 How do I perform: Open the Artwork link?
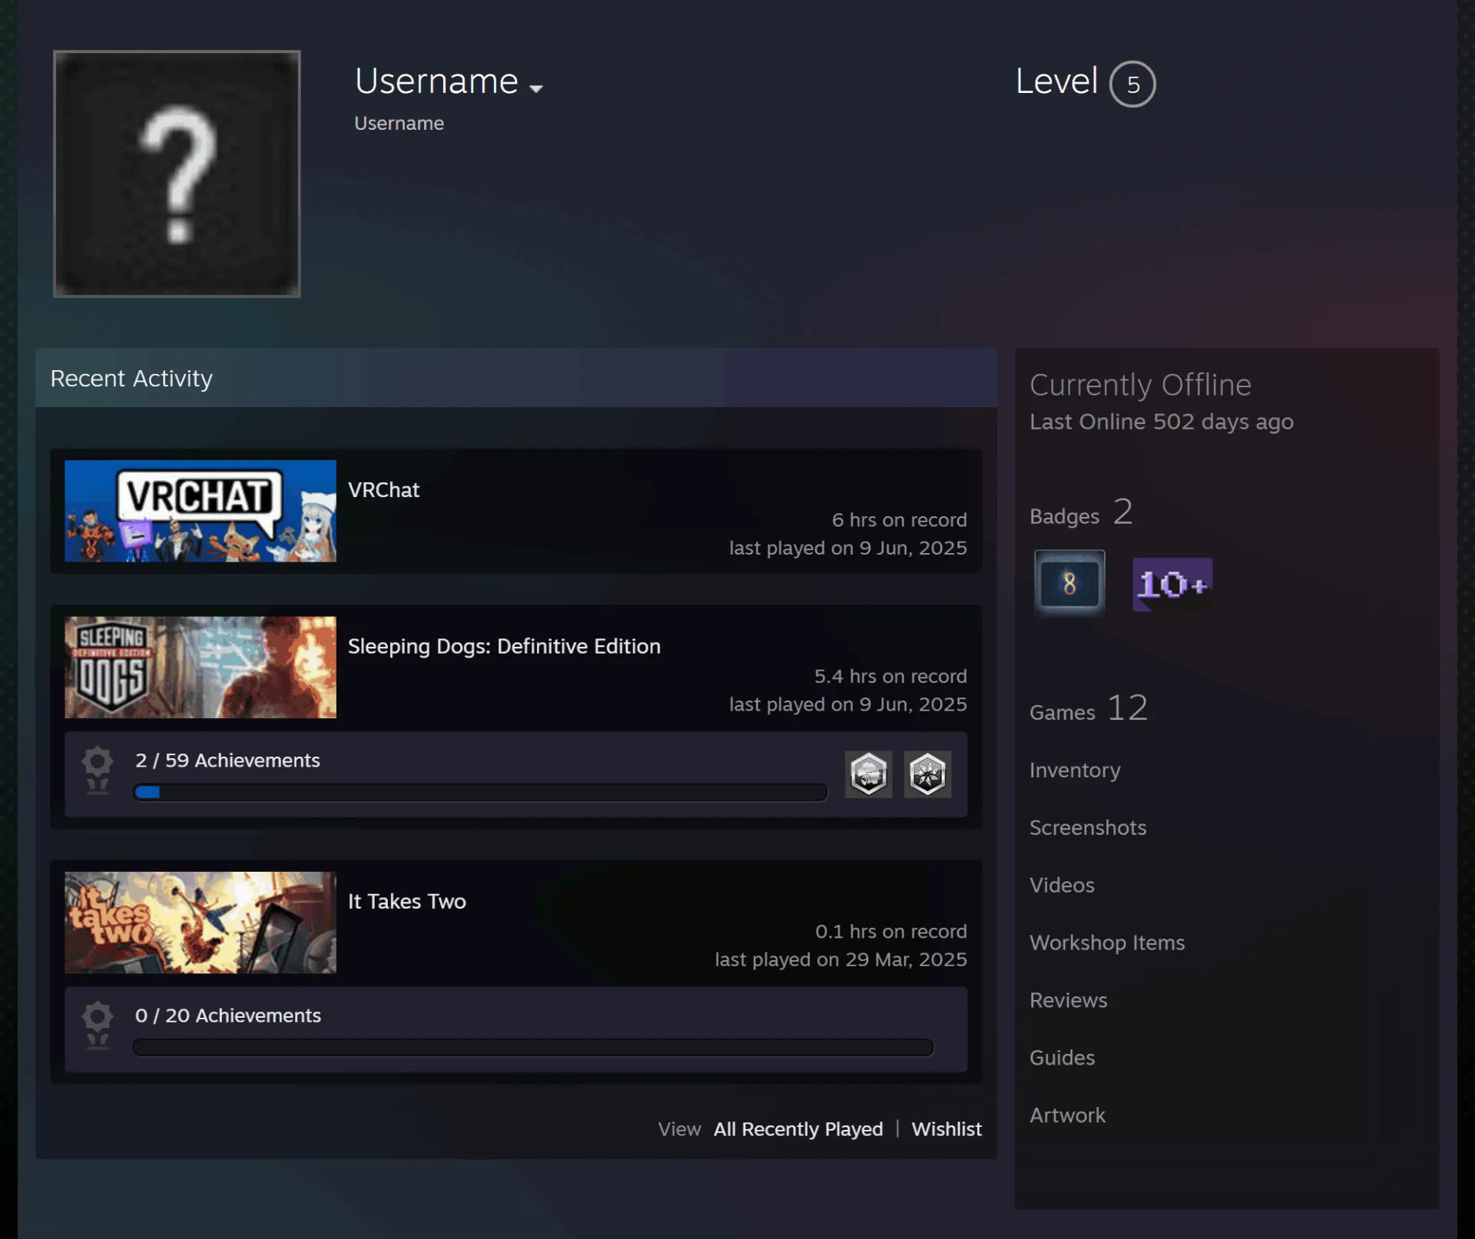1067,1116
